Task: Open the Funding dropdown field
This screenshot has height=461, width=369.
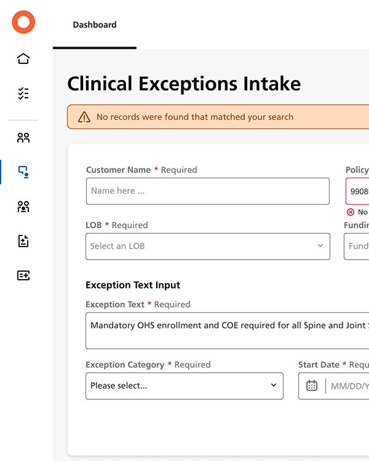Action: (x=357, y=246)
